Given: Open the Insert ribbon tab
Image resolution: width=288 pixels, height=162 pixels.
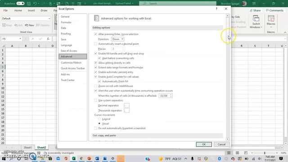Looking at the screenshot, I should point(31,10).
